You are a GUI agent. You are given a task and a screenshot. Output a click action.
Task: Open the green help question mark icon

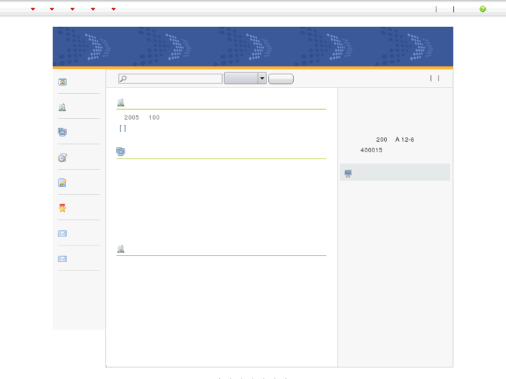(482, 9)
